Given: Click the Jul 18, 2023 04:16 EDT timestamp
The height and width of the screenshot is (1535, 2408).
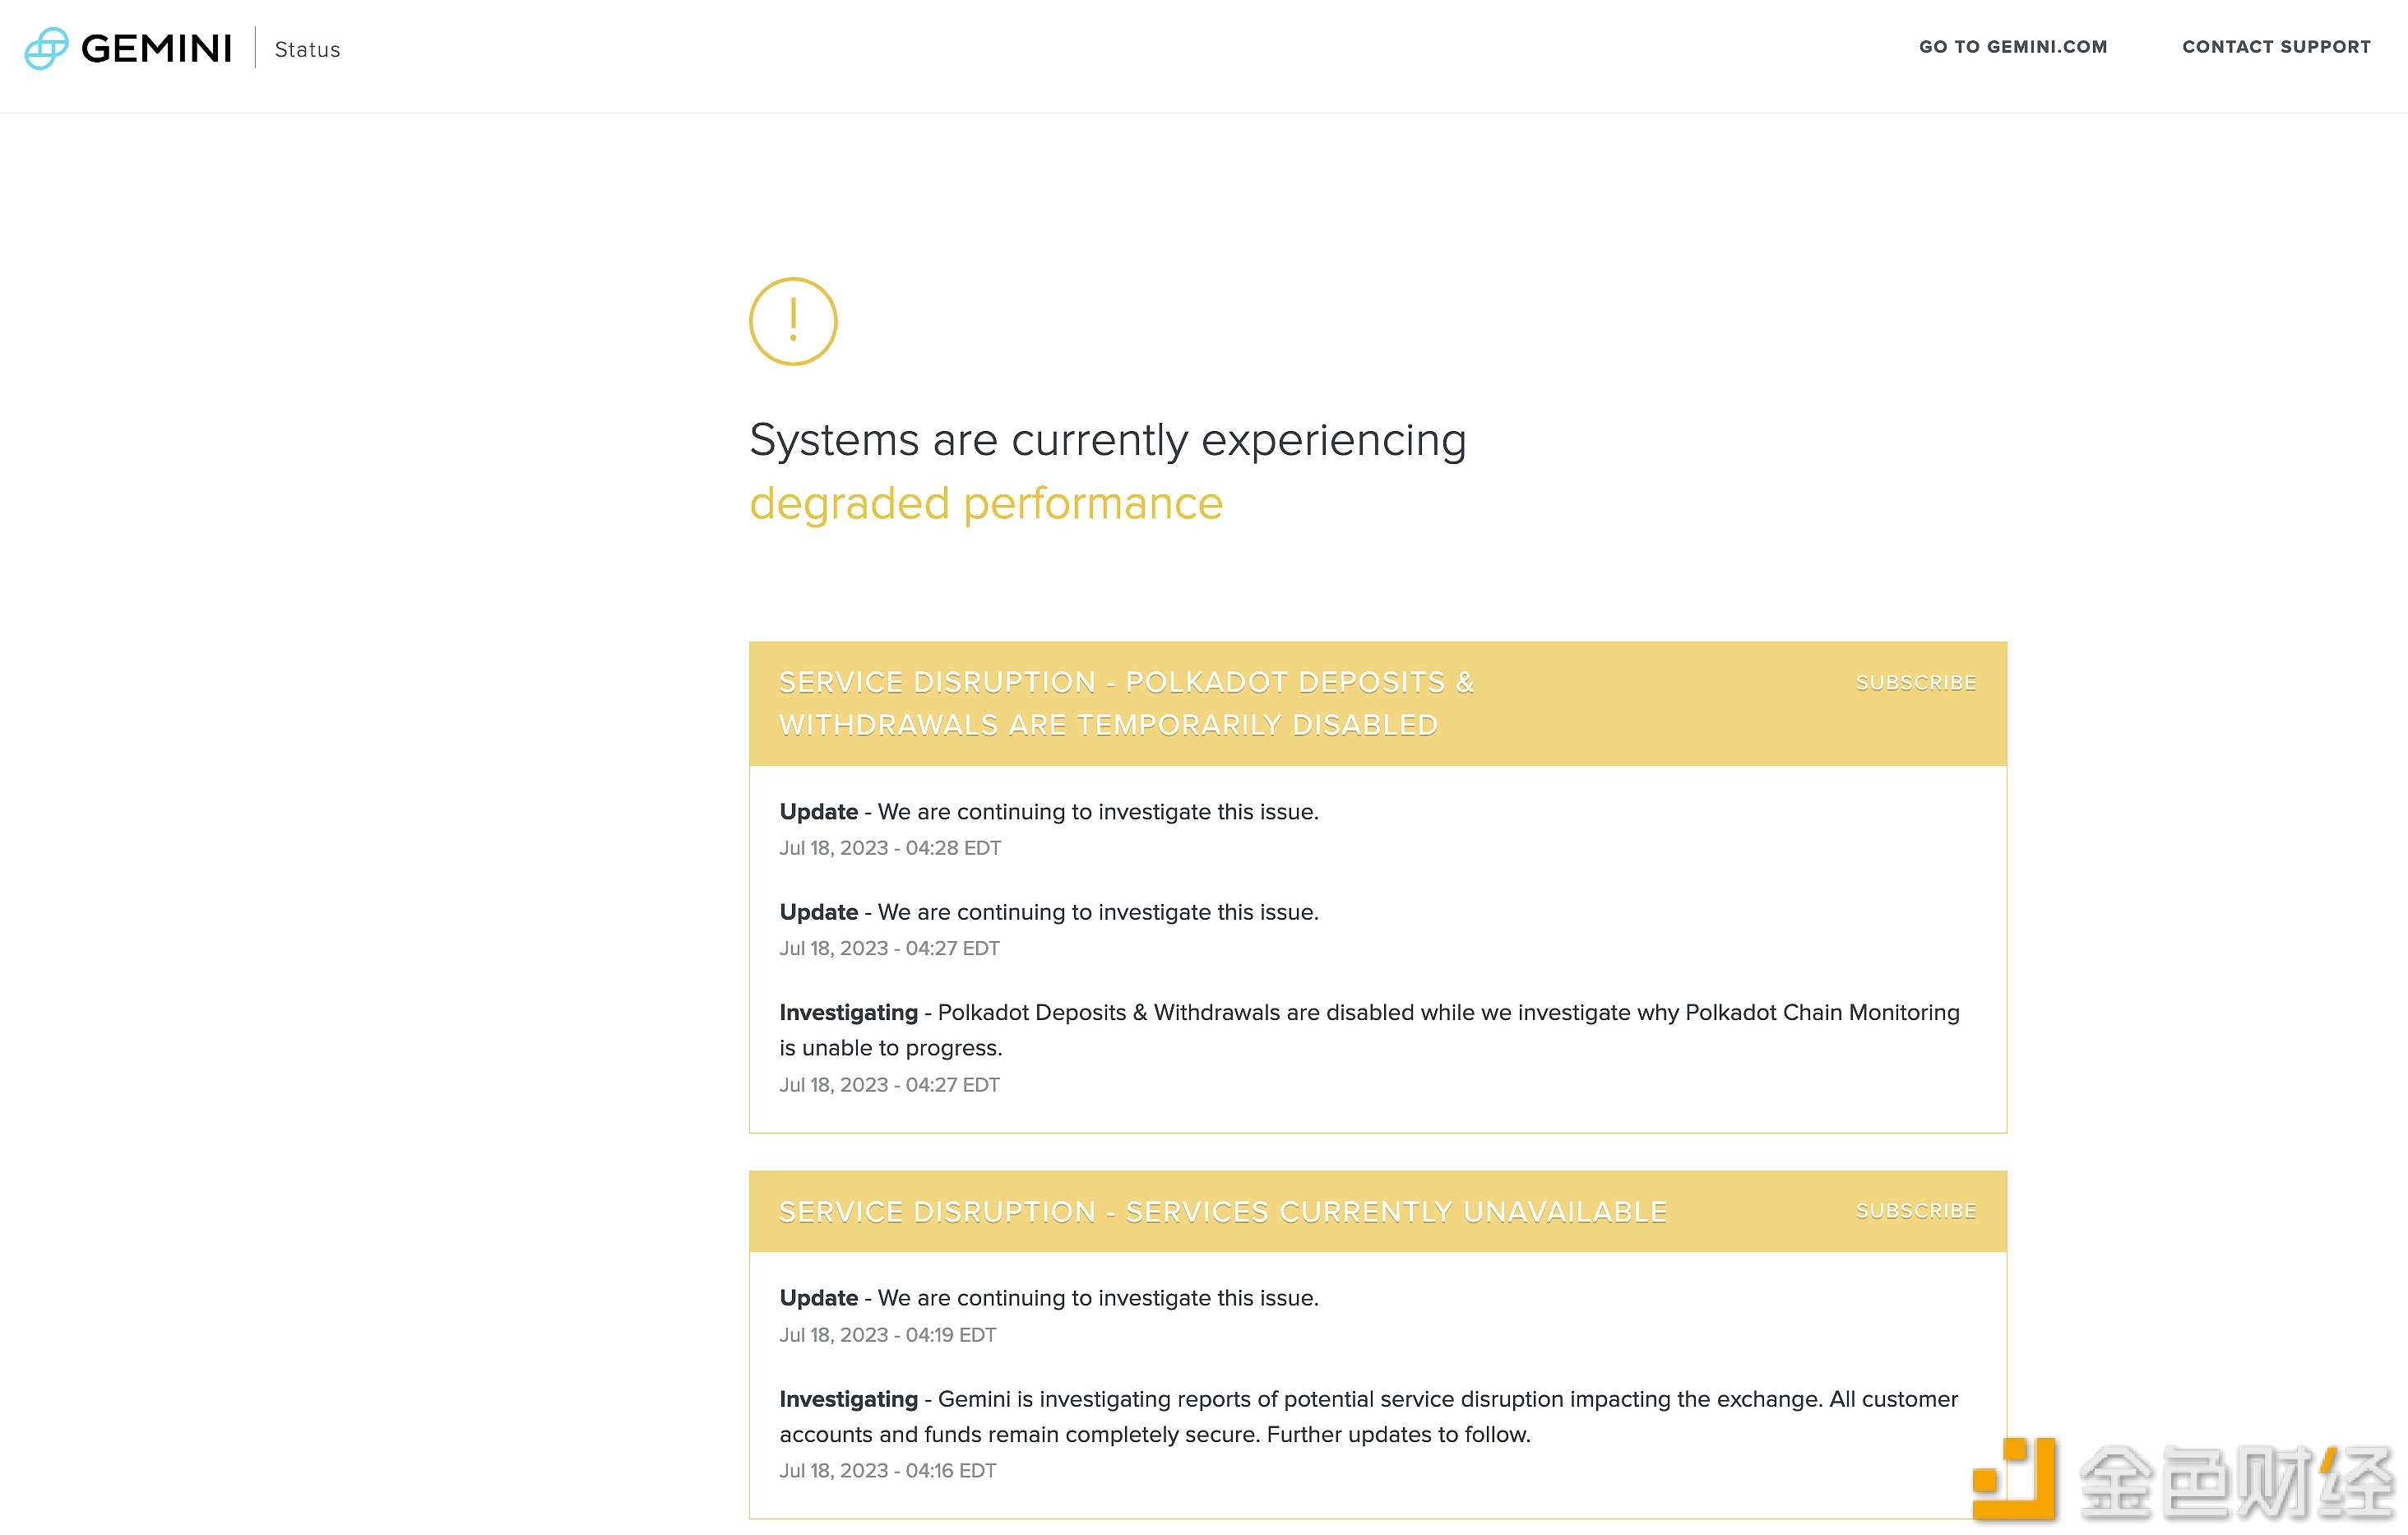Looking at the screenshot, I should [x=887, y=1470].
